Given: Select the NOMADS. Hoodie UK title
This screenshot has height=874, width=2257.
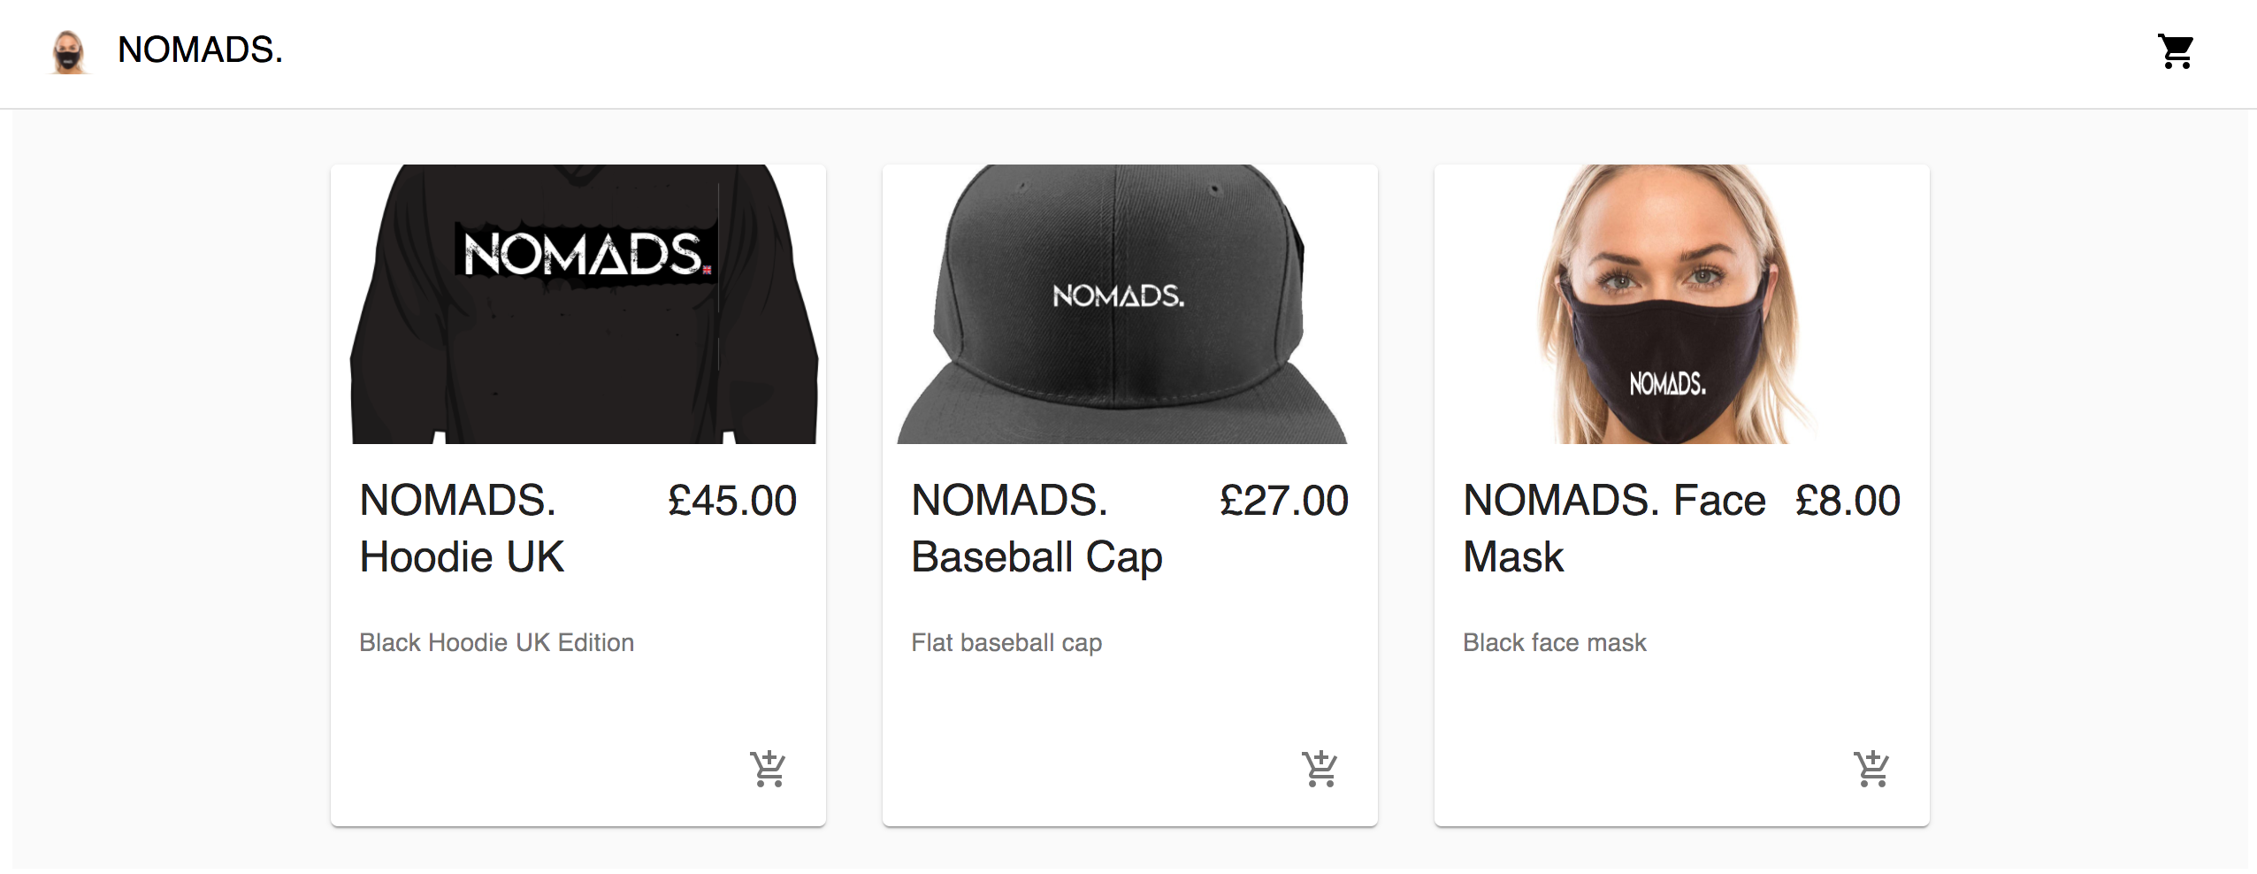Looking at the screenshot, I should (462, 529).
